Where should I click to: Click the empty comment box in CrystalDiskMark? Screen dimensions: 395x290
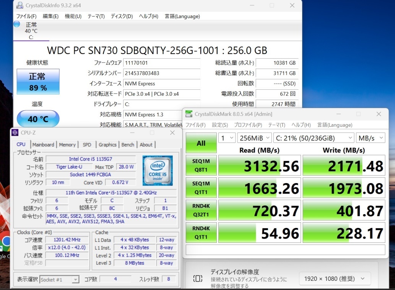pos(285,250)
